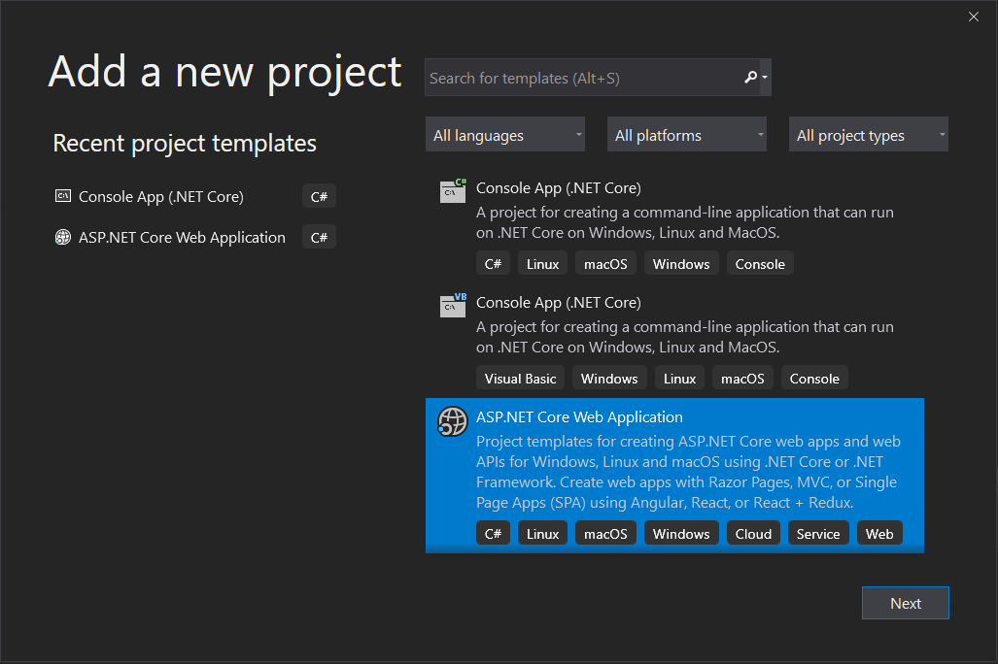Click the ASP.NET Core Web Application globe icon in the list
The height and width of the screenshot is (664, 998).
click(x=453, y=421)
